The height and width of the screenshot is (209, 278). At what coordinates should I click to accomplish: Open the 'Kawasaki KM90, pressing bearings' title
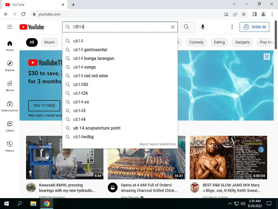click(67, 188)
